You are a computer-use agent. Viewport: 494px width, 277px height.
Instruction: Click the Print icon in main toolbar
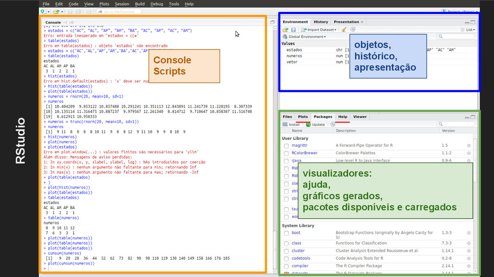point(89,12)
